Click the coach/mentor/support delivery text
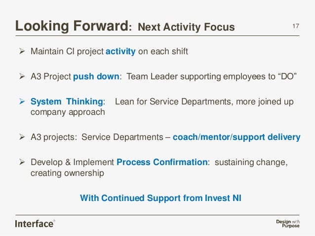Screen dimensions: 315x236 click(x=236, y=137)
